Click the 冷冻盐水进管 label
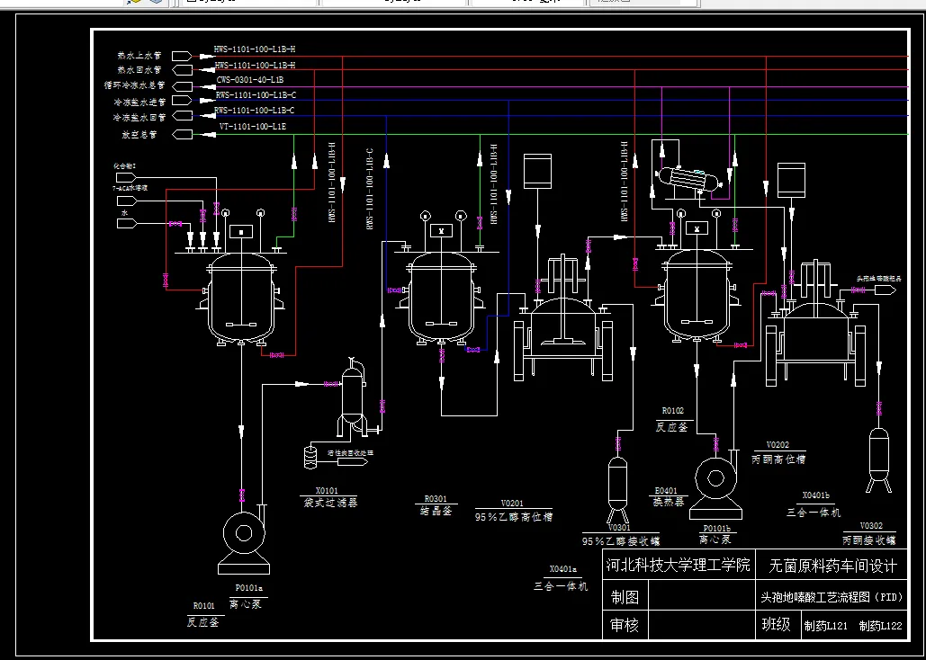This screenshot has width=926, height=660. tap(140, 103)
